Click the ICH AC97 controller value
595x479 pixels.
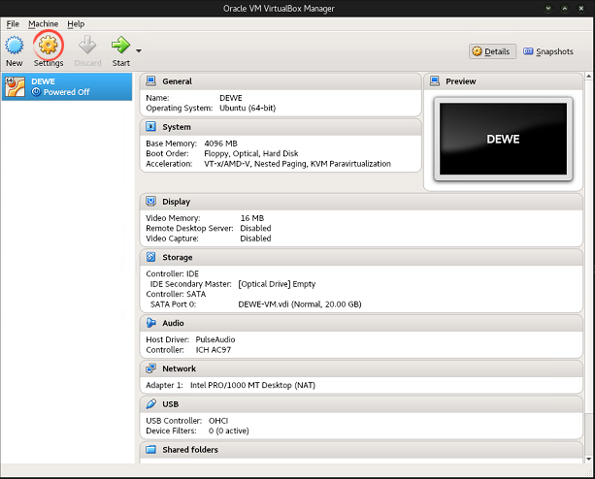click(x=213, y=350)
